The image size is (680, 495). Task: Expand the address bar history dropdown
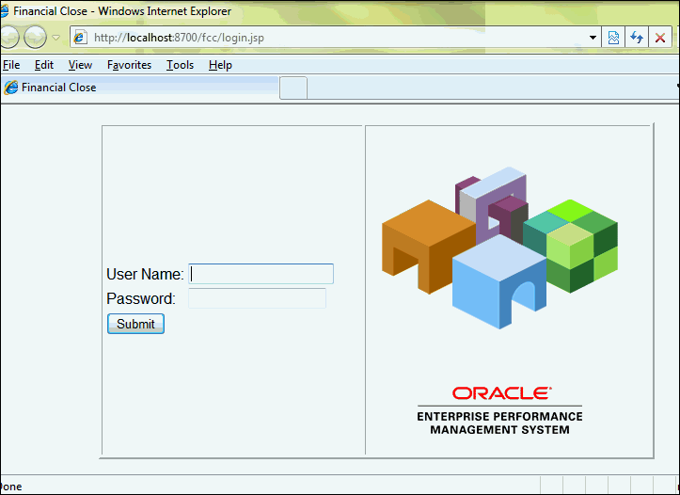pyautogui.click(x=593, y=38)
